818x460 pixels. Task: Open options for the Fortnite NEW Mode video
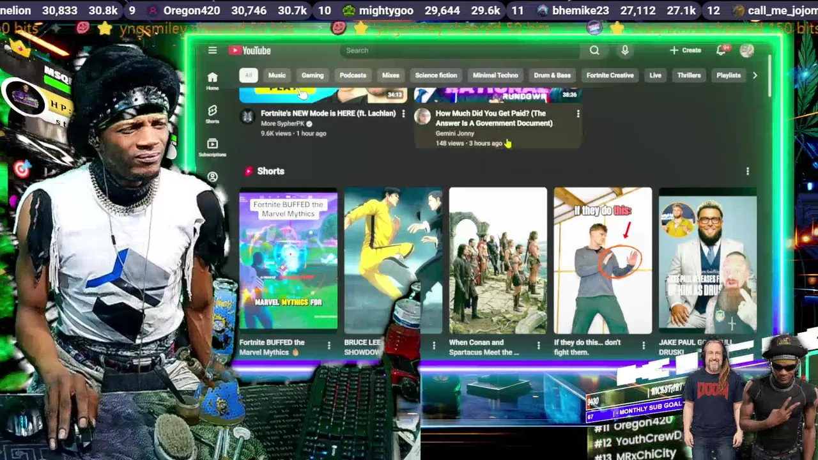click(403, 114)
